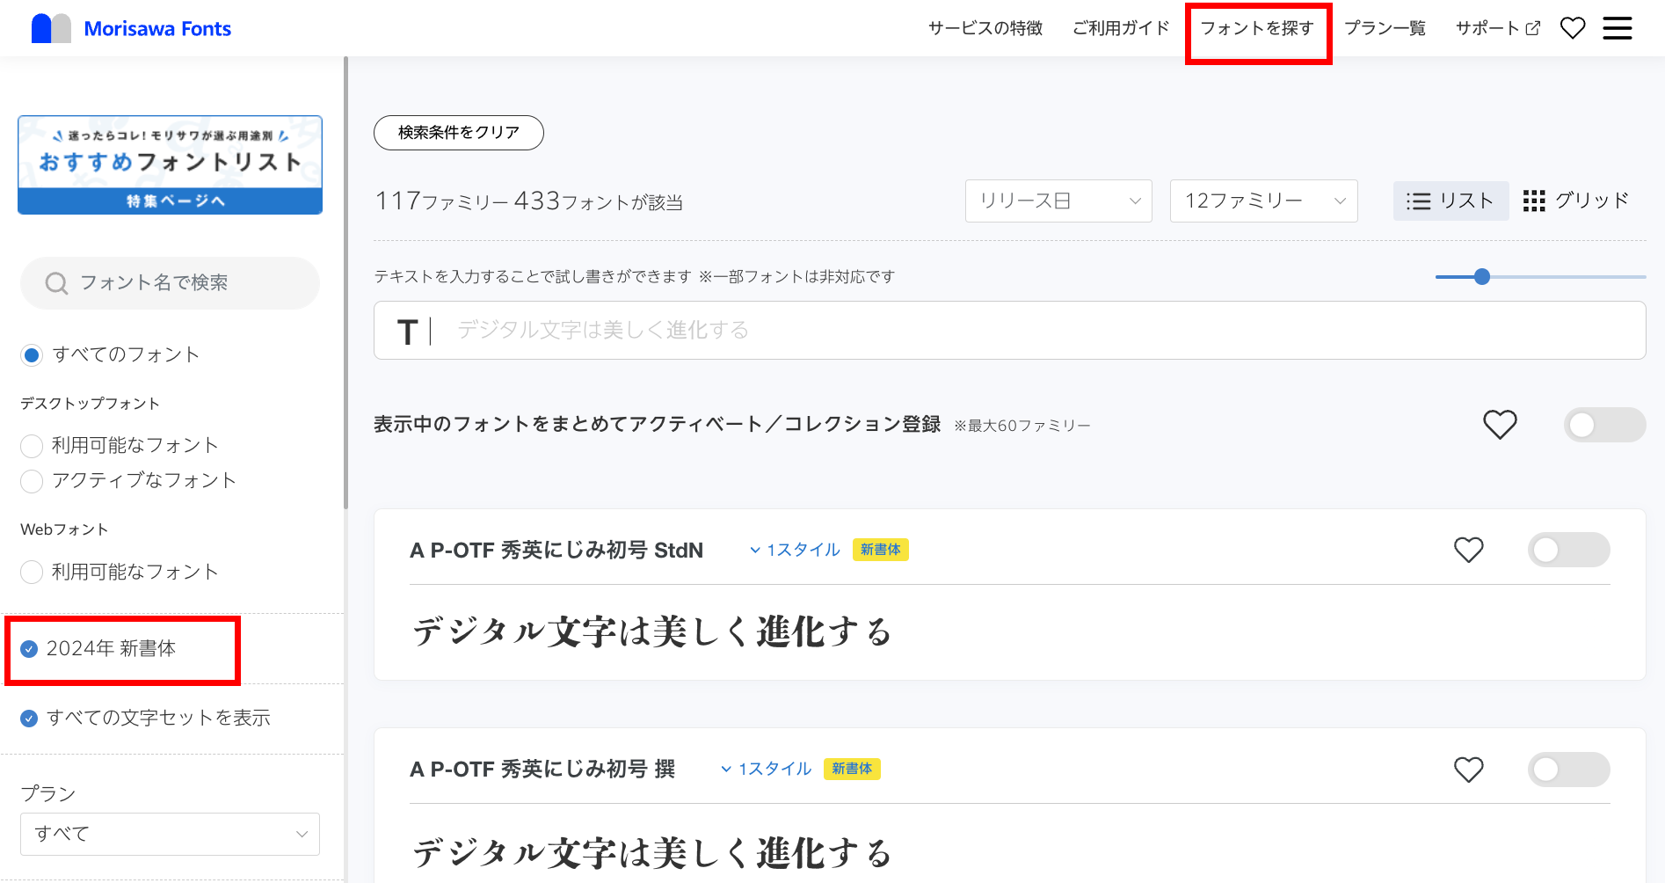The width and height of the screenshot is (1665, 883).
Task: Click 新書体 badge on 撰 font
Action: 852,769
